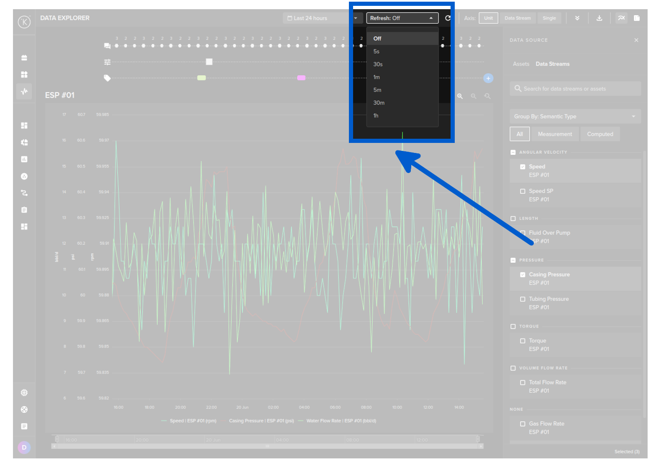Click the Computed filter button

600,134
